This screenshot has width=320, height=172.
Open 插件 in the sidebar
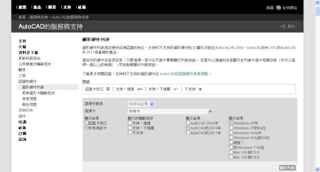22,116
